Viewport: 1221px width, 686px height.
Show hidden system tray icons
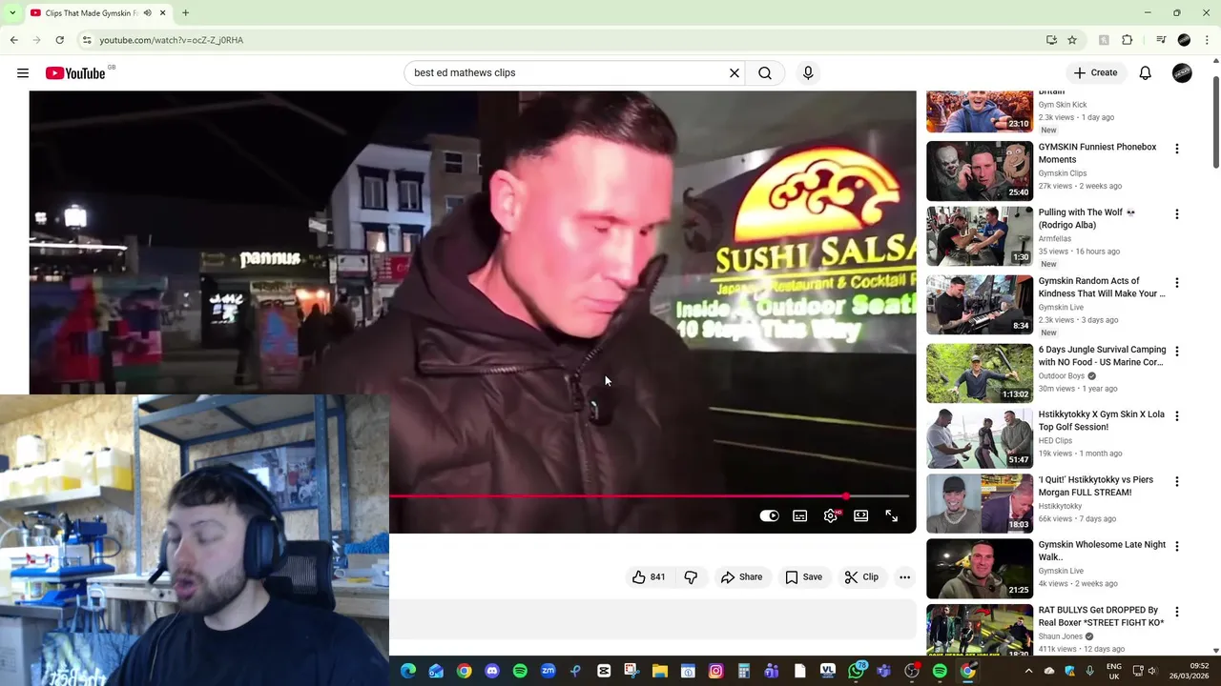pyautogui.click(x=1028, y=671)
